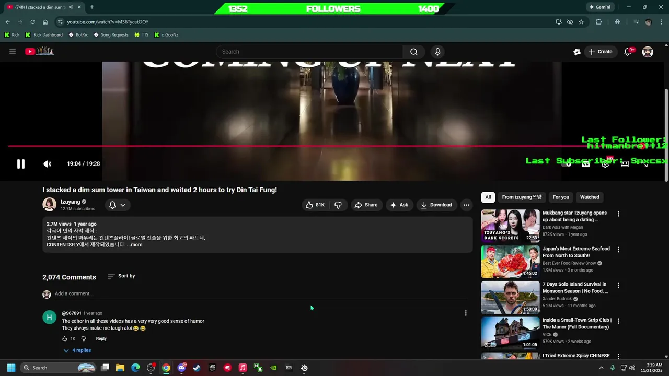Viewport: 669px width, 376px height.
Task: Dislike the @S67891 comment
Action: 84,339
